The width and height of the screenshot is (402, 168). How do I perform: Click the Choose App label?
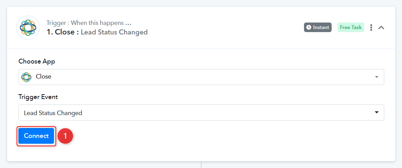[x=37, y=61]
